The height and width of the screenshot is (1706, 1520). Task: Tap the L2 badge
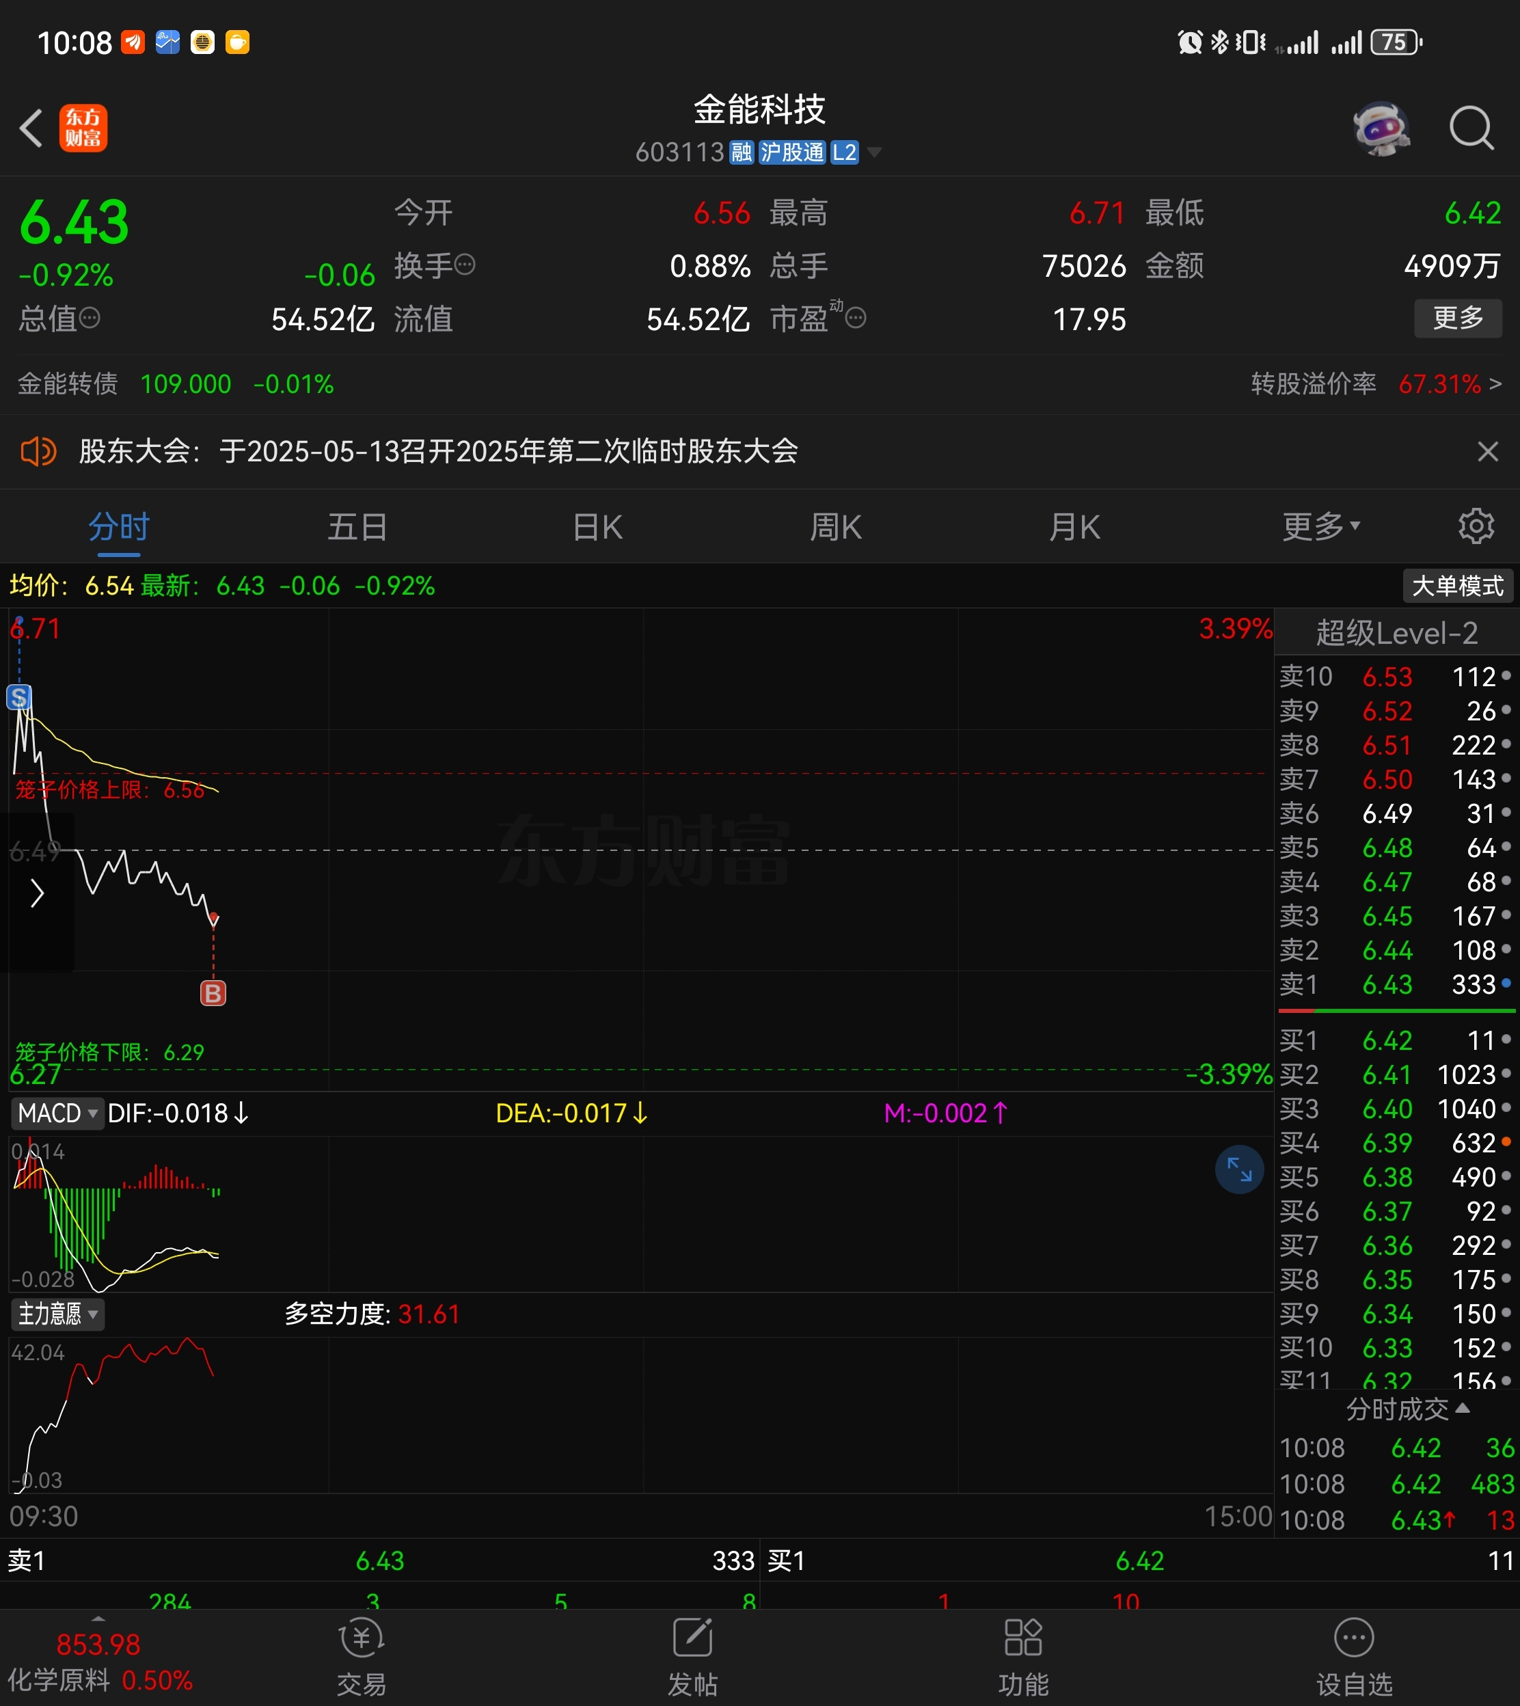[844, 152]
